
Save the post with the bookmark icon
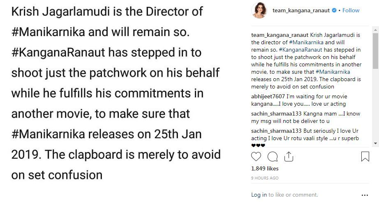click(x=365, y=157)
